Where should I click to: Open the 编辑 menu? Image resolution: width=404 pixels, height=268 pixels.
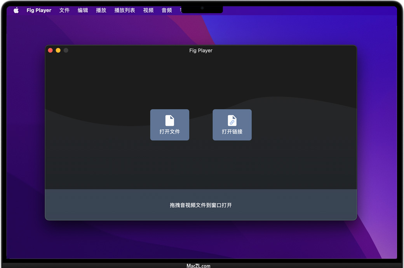point(83,10)
